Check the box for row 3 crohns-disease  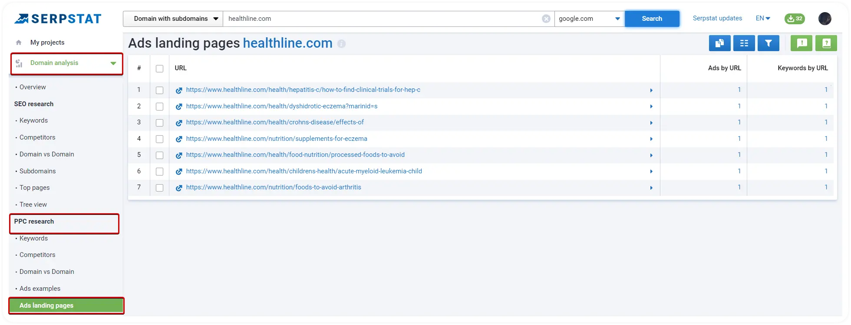tap(159, 123)
